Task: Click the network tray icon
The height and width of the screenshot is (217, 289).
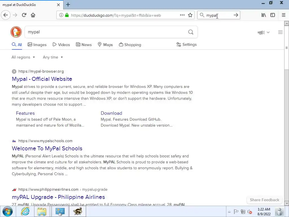Action: click(x=243, y=212)
